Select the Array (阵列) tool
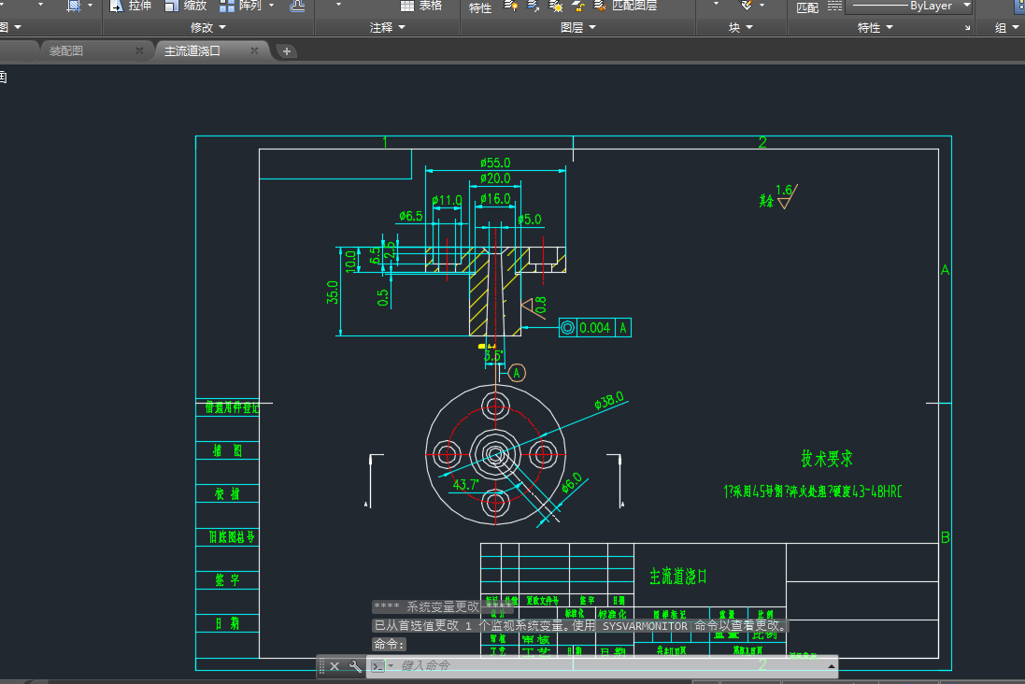This screenshot has width=1025, height=684. (x=239, y=6)
